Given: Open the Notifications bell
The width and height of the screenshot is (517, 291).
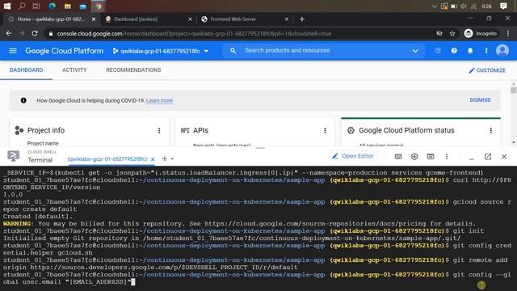Looking at the screenshot, I should tap(470, 51).
